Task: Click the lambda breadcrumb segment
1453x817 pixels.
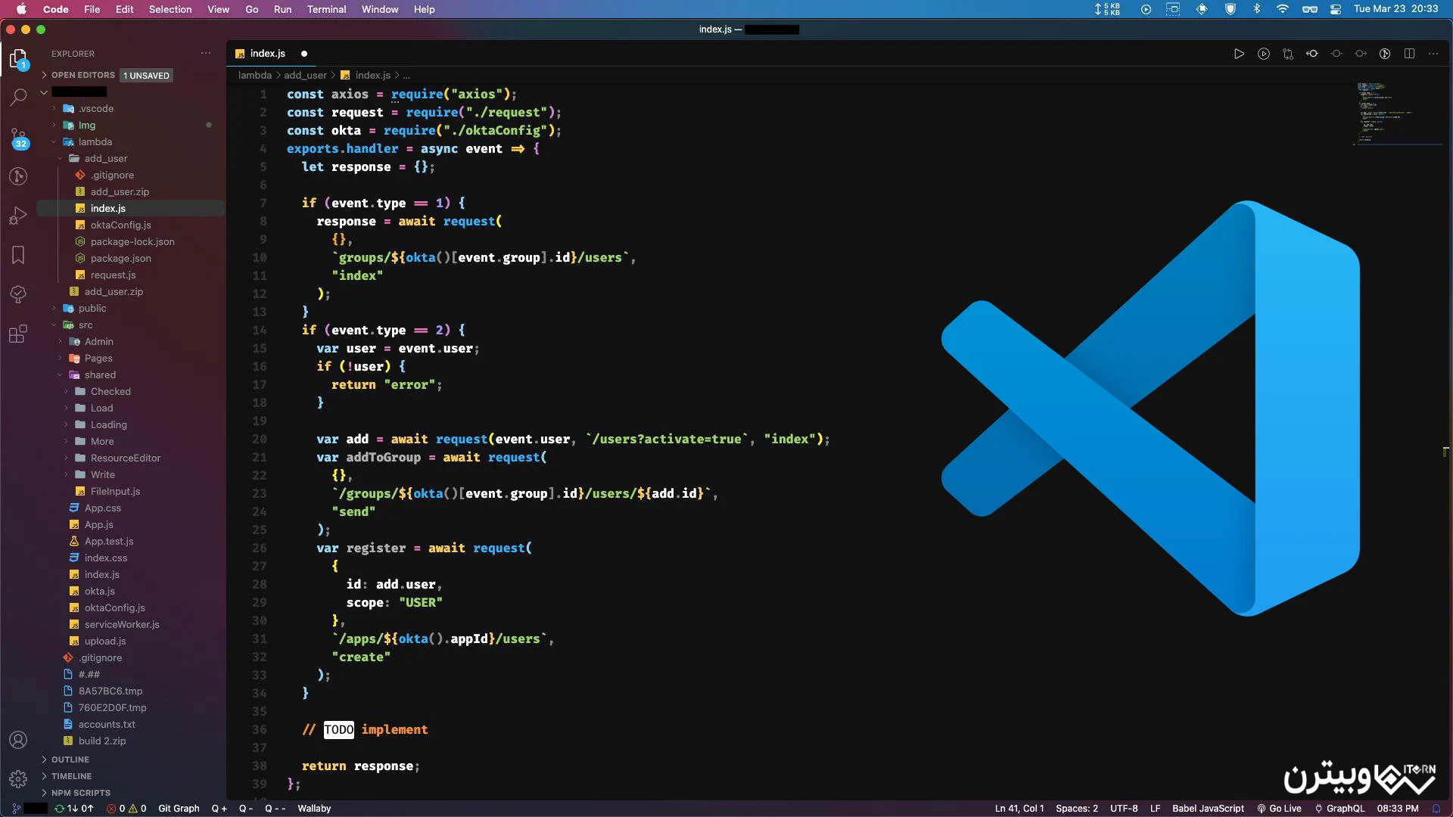Action: [254, 75]
